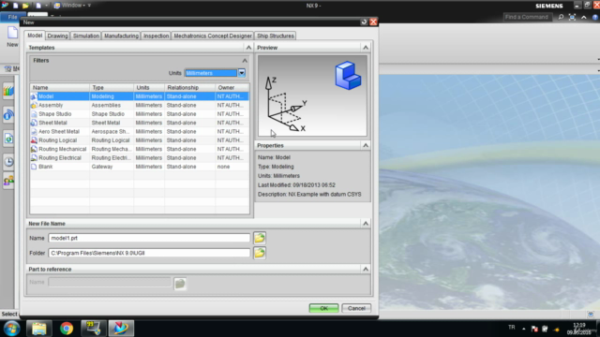Viewport: 600px width, 337px height.
Task: Click the New file ribbon icon behind dialog
Action: pos(12,37)
